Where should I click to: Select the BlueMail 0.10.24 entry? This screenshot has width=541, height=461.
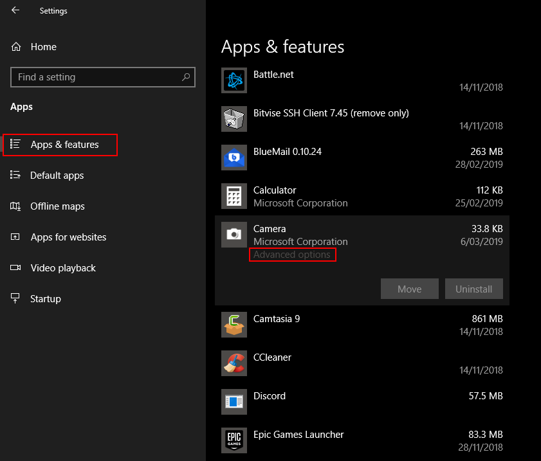point(288,152)
